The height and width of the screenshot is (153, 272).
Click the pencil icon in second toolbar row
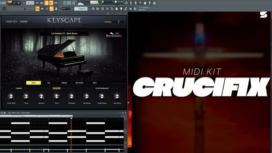[47, 8]
